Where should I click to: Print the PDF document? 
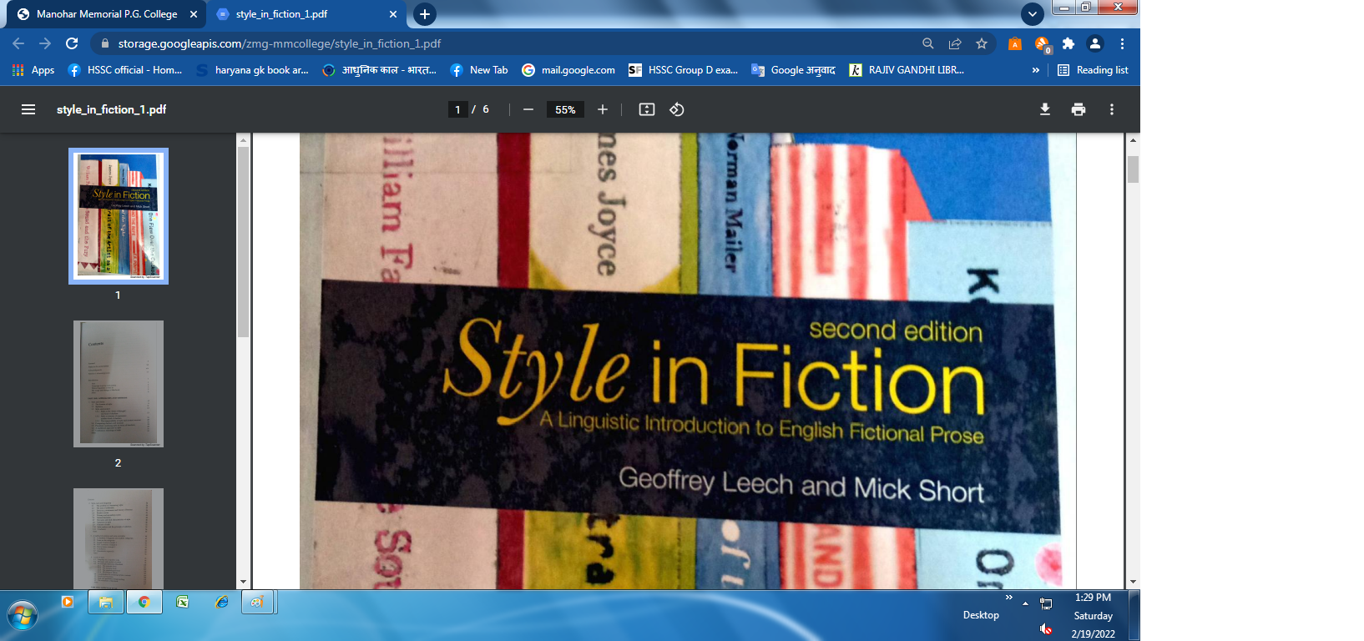coord(1079,109)
